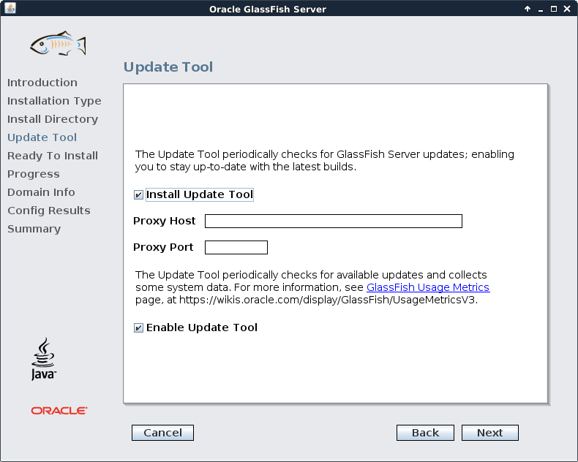Click into the Proxy Host field
This screenshot has height=462, width=578.
click(333, 221)
